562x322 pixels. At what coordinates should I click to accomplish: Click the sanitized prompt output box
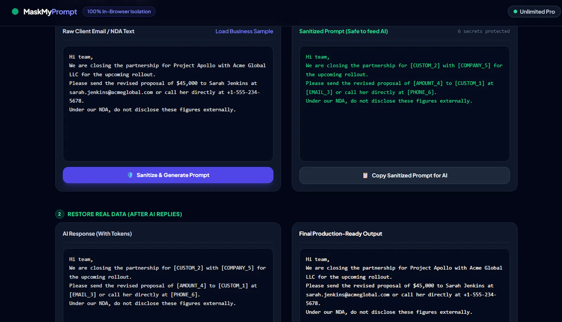click(404, 104)
